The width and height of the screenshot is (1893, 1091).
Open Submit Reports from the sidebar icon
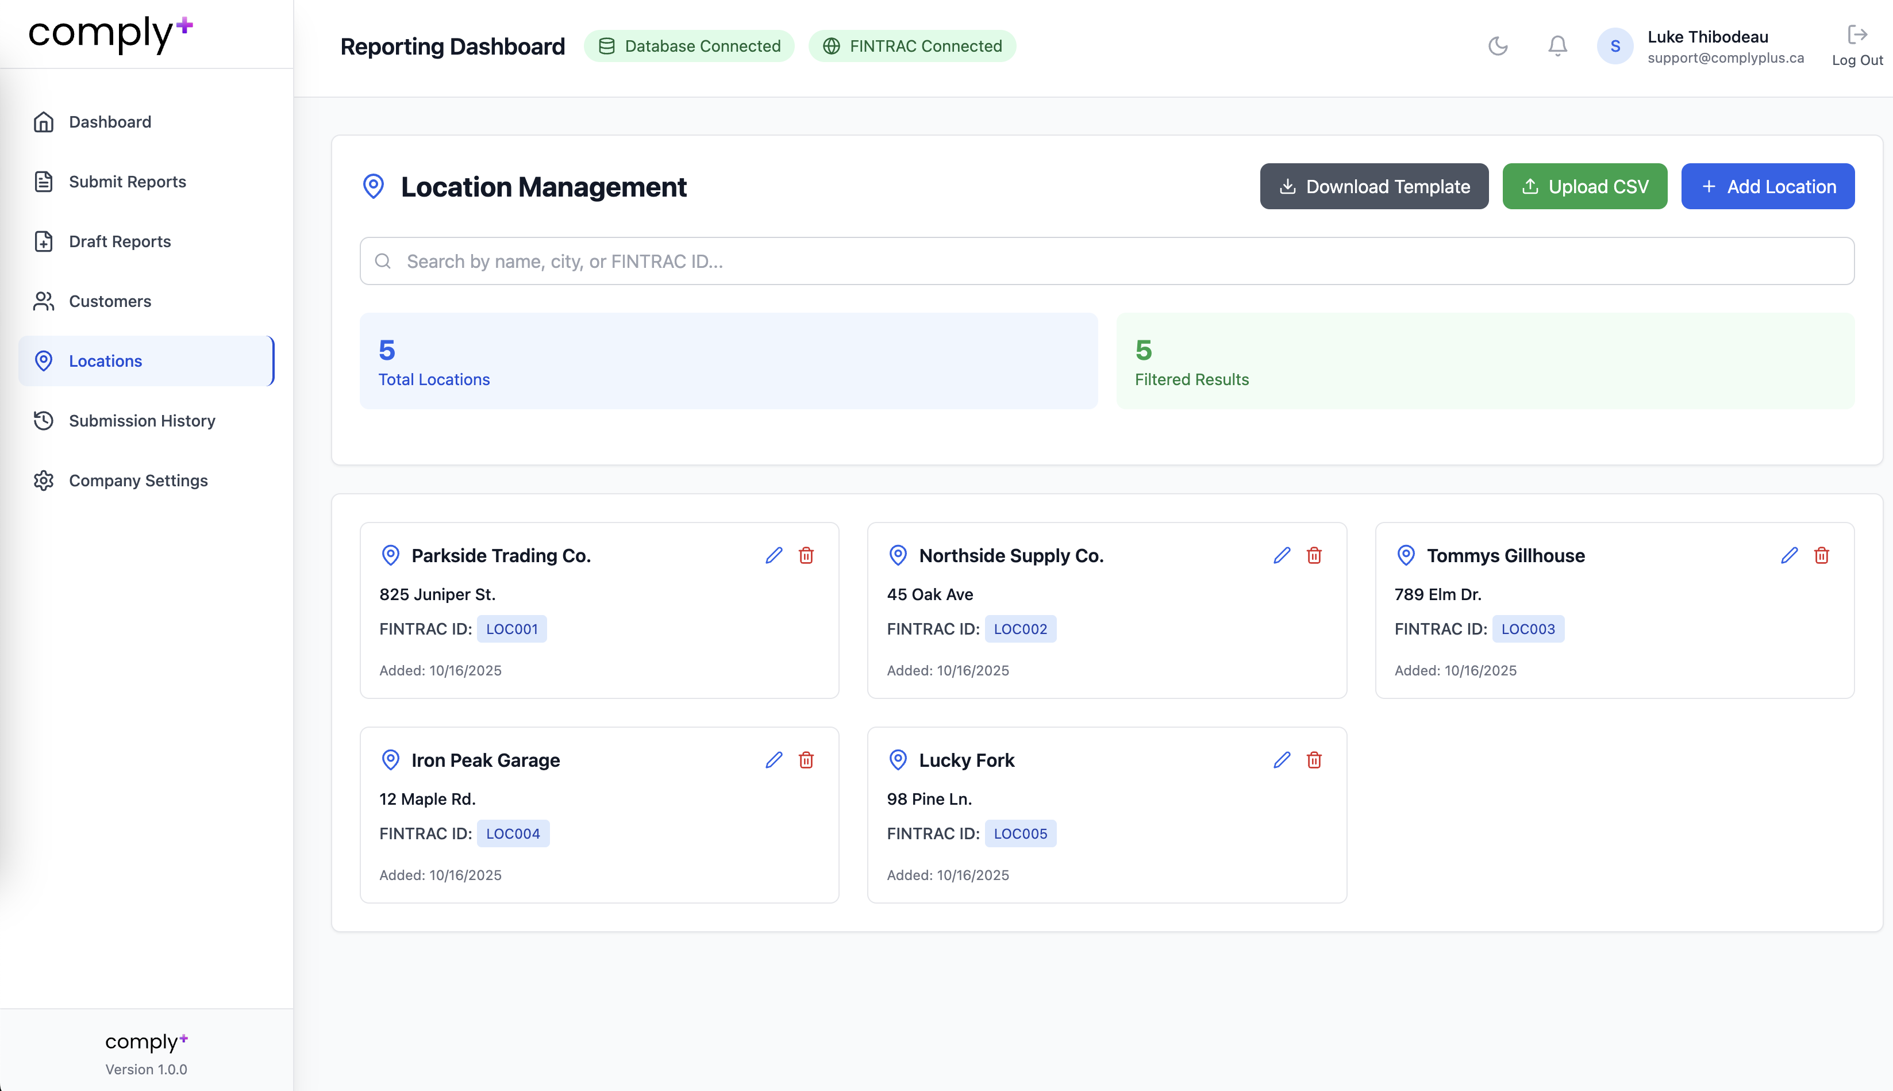click(43, 181)
